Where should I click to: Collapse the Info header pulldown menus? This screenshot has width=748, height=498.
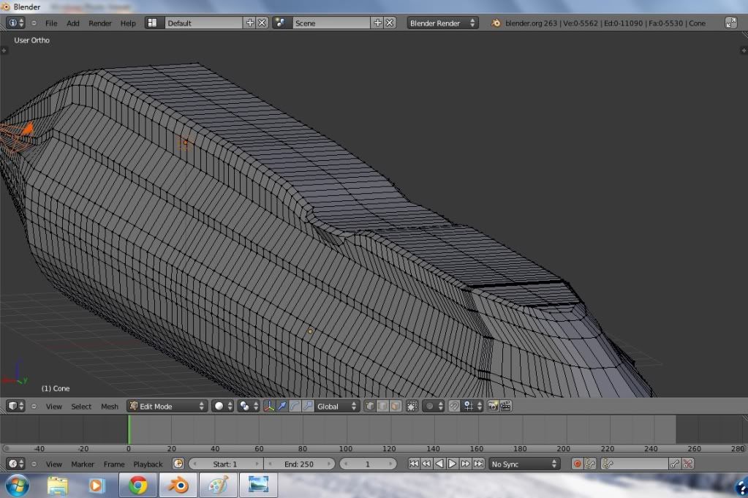click(x=34, y=23)
